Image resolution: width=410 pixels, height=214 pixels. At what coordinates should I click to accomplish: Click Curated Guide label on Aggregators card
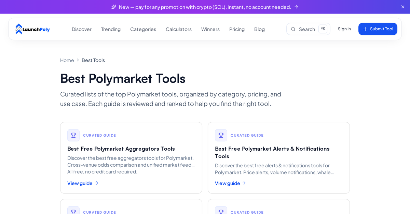tap(99, 135)
